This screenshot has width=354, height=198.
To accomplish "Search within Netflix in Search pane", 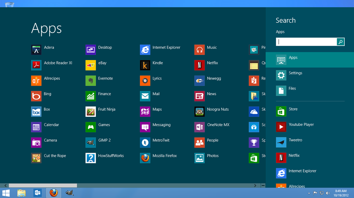I will [x=310, y=158].
